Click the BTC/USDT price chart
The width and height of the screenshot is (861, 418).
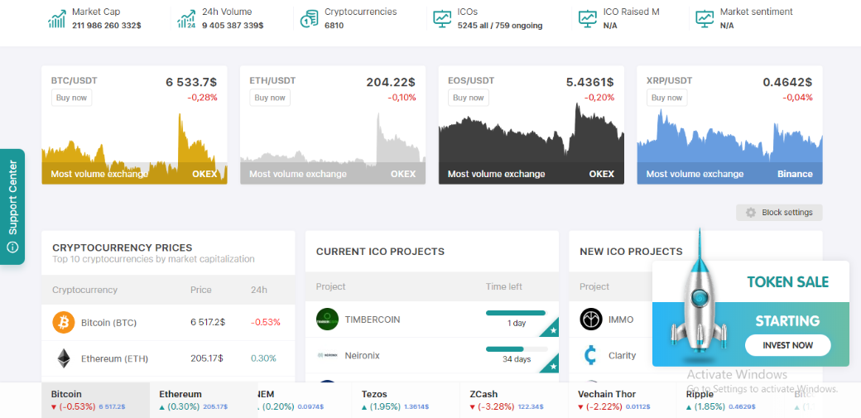tap(134, 148)
